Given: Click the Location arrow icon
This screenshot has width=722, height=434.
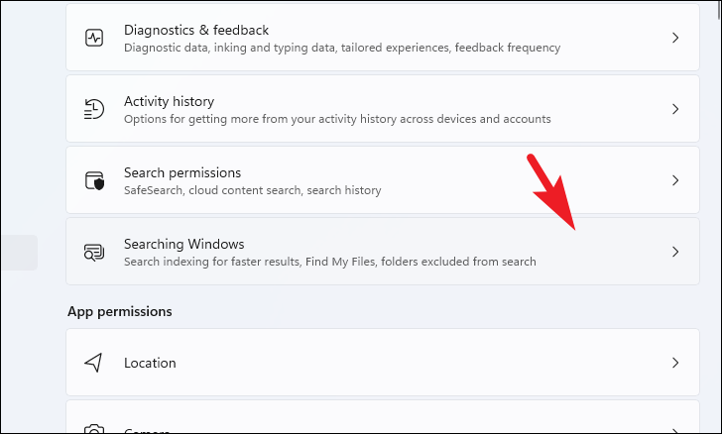Looking at the screenshot, I should point(94,363).
